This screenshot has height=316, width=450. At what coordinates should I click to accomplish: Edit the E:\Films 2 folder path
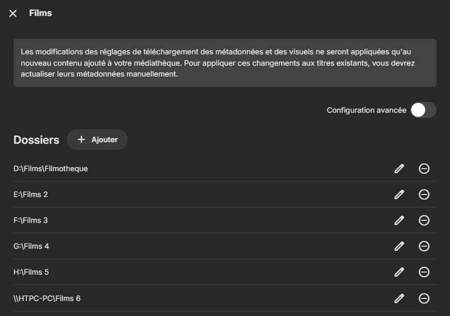399,194
